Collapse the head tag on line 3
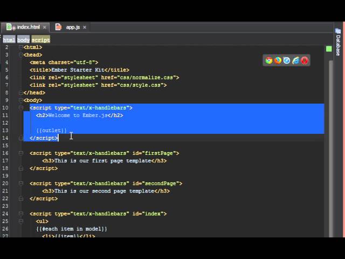345x259 pixels. (20, 54)
